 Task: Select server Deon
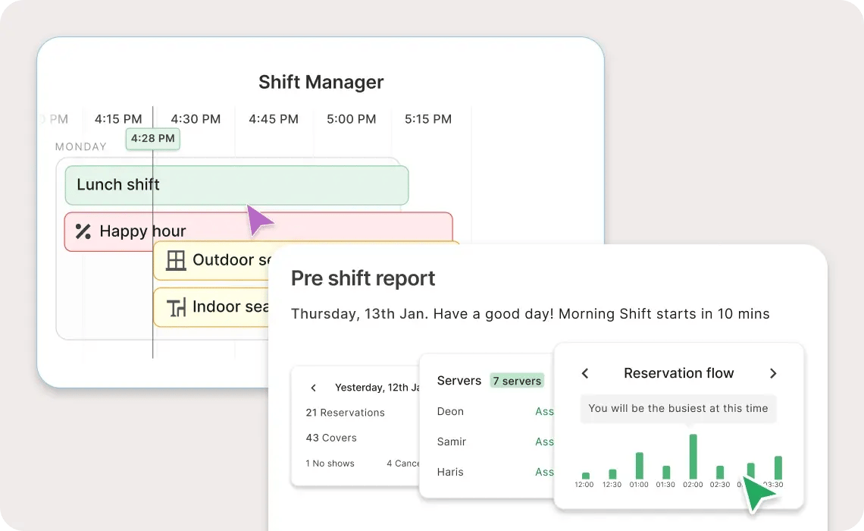(450, 411)
